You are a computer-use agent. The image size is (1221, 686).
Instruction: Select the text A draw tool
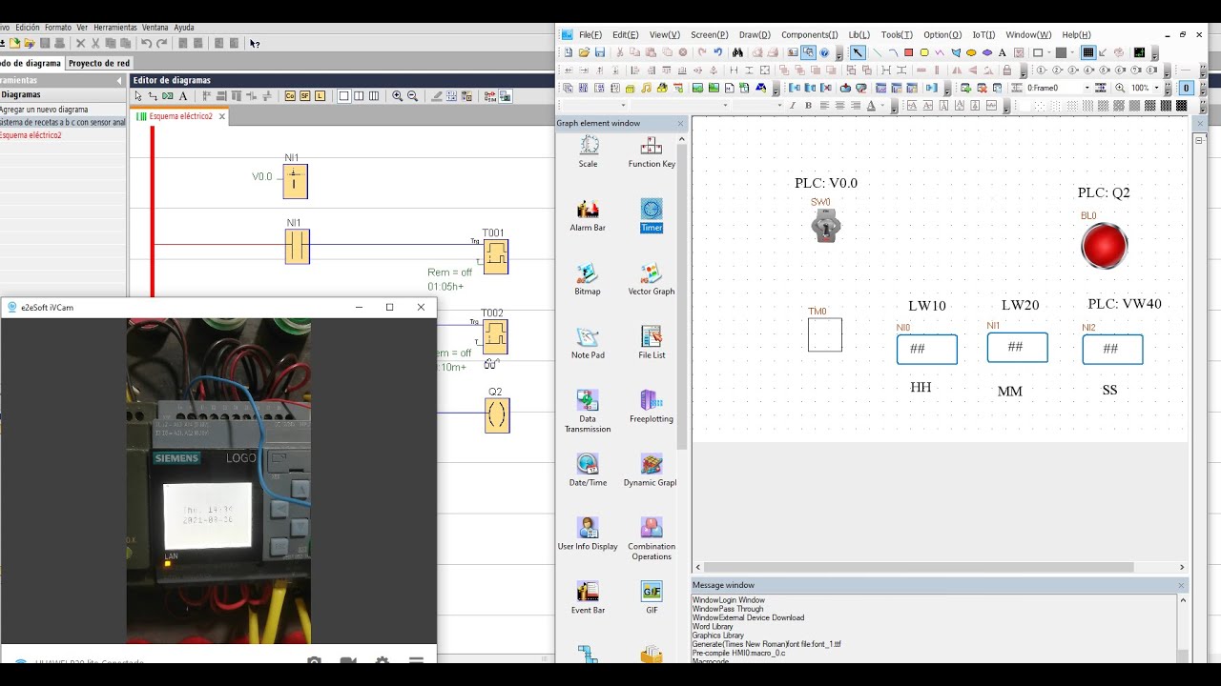(1002, 52)
